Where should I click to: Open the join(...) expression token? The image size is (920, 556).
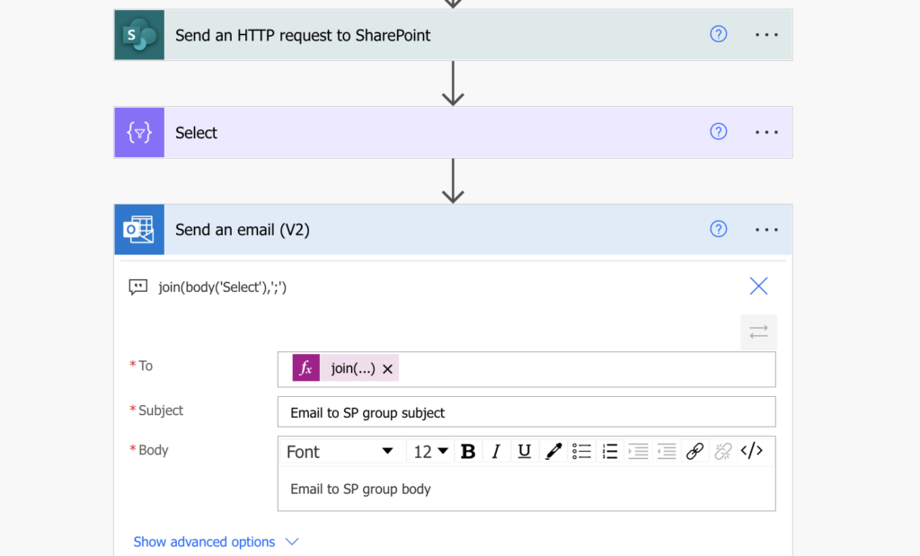click(352, 368)
